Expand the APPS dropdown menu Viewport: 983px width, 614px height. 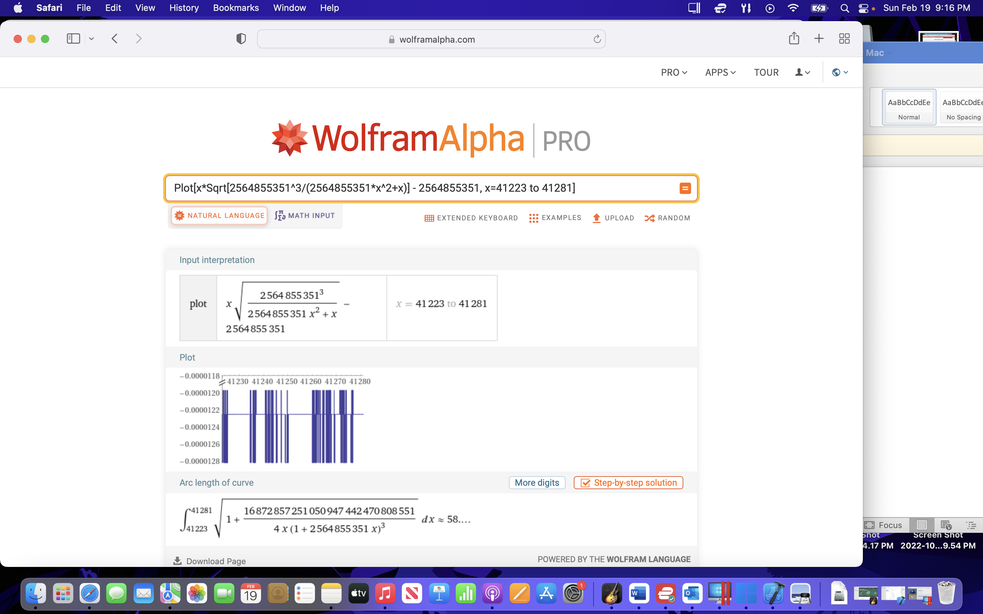coord(720,72)
